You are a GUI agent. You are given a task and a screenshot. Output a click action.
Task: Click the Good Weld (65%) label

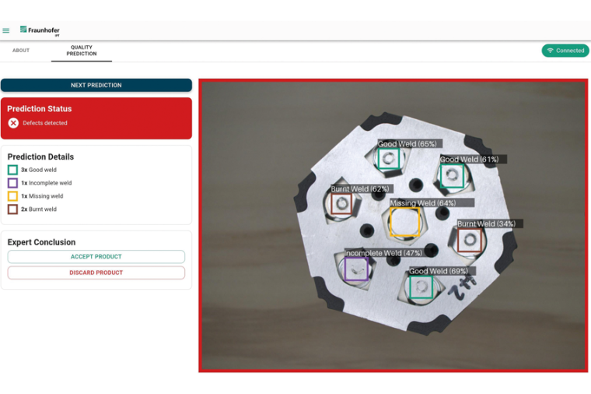point(407,144)
